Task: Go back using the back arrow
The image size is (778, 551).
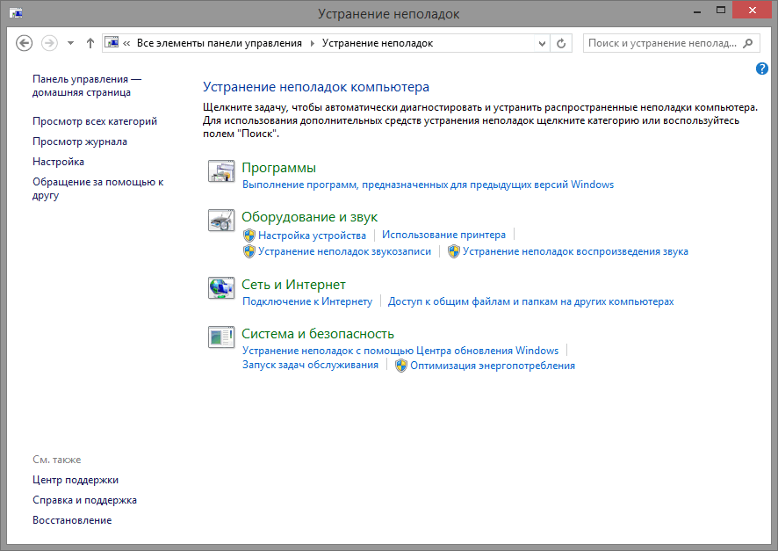Action: [25, 43]
